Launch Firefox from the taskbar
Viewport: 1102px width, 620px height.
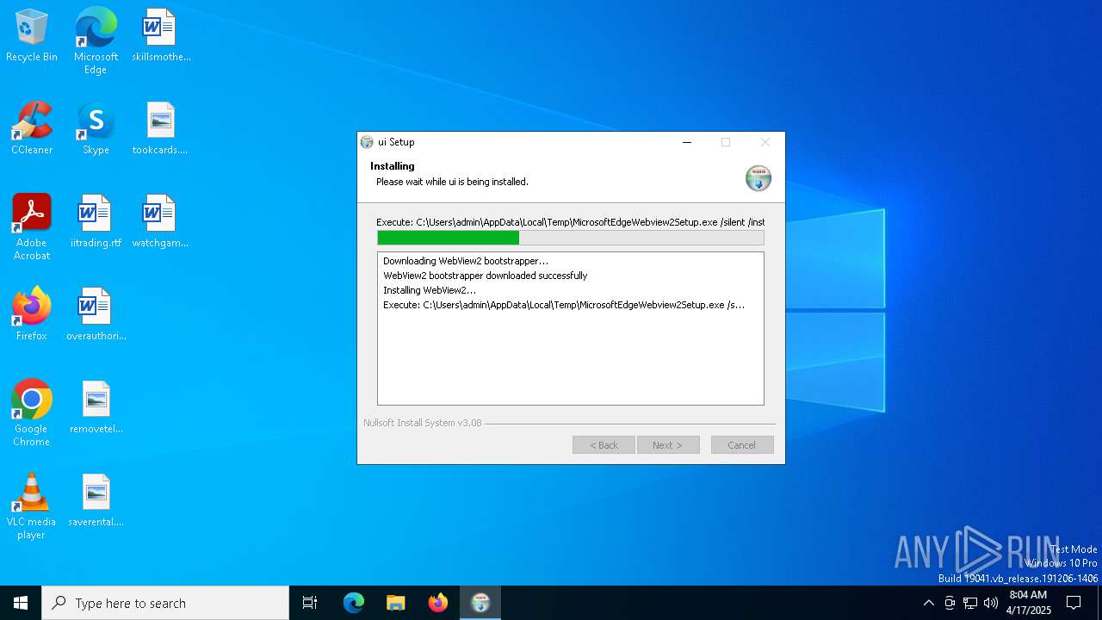point(438,603)
